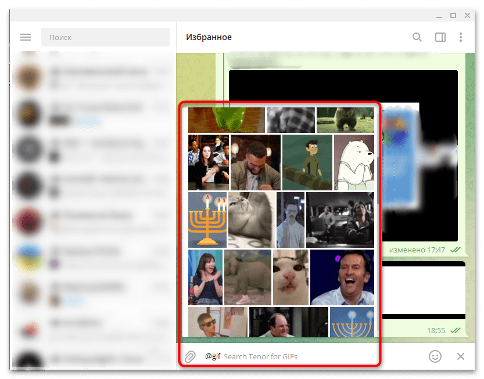
Task: Open the hamburger main menu
Action: 26,37
